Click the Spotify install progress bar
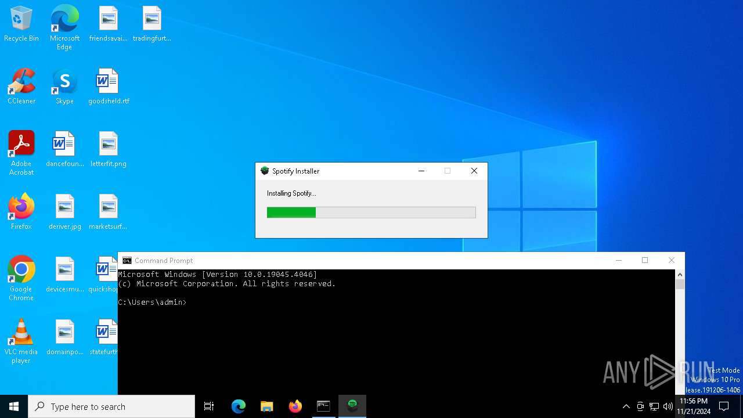 click(x=371, y=212)
